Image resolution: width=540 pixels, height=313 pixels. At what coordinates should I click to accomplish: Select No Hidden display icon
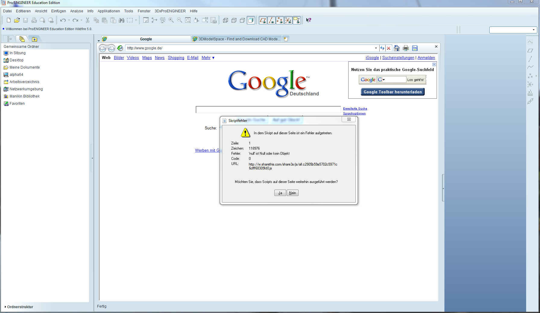(x=242, y=20)
